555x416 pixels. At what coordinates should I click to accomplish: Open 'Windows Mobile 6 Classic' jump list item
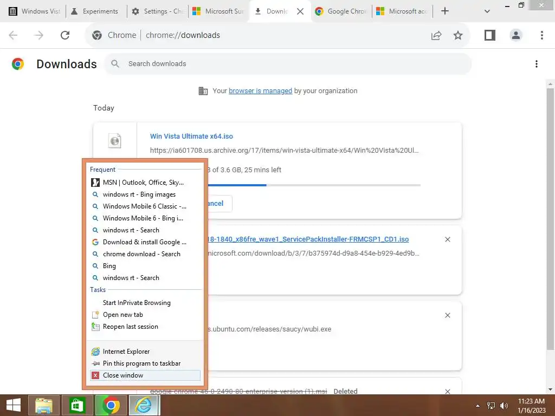pos(145,206)
